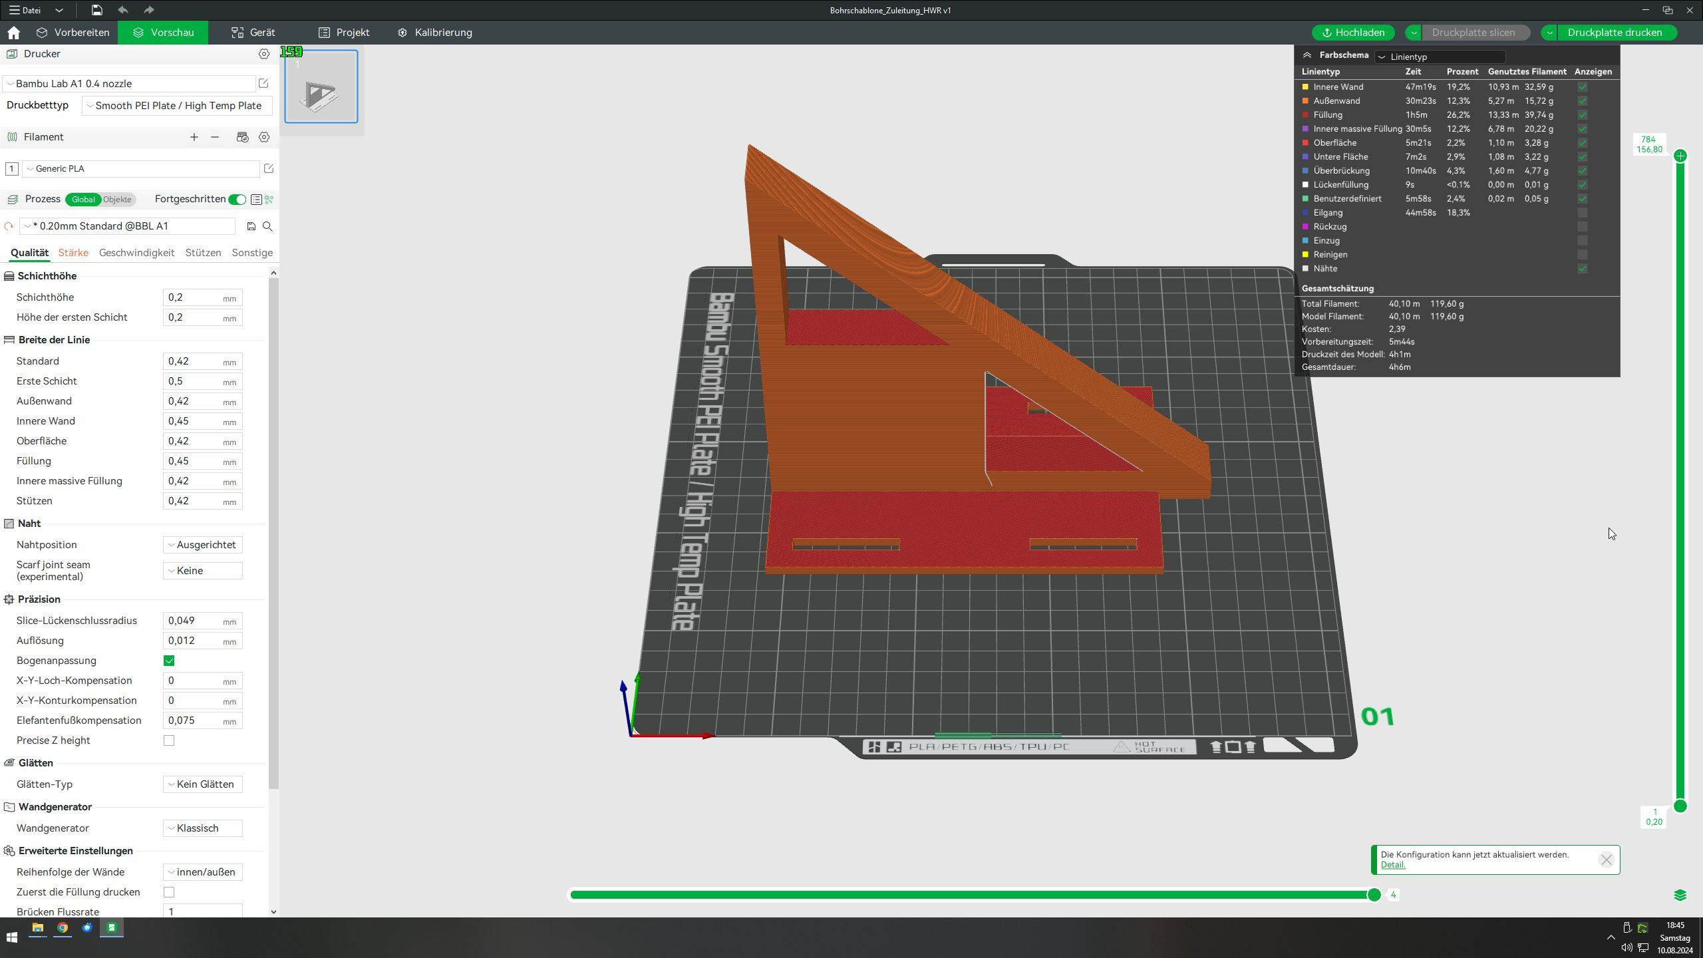
Task: Save the process preset via disk icon
Action: pos(251,226)
